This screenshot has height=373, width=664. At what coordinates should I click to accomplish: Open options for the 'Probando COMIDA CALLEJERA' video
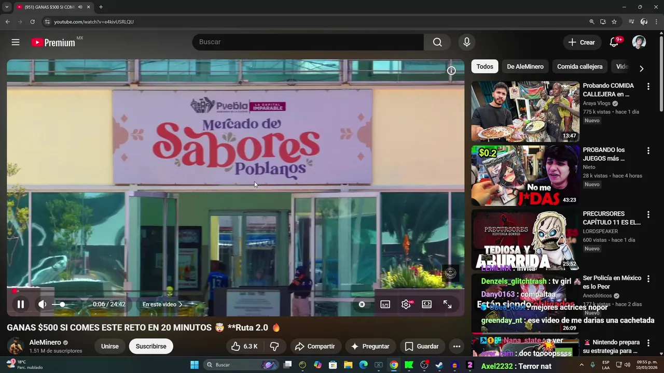click(648, 87)
